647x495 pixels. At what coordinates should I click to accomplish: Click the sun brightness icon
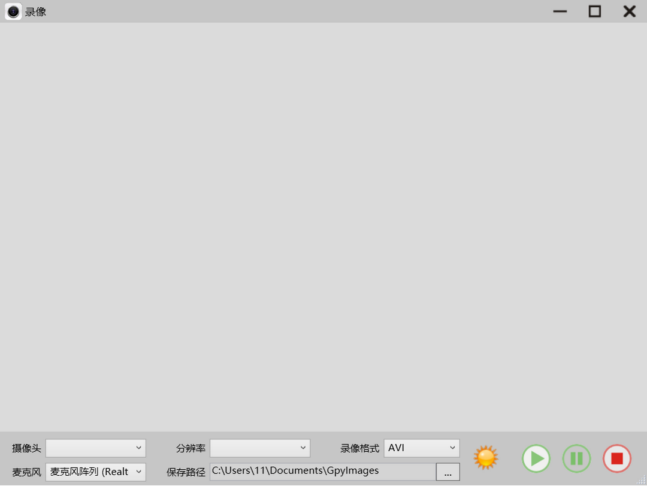(x=486, y=457)
